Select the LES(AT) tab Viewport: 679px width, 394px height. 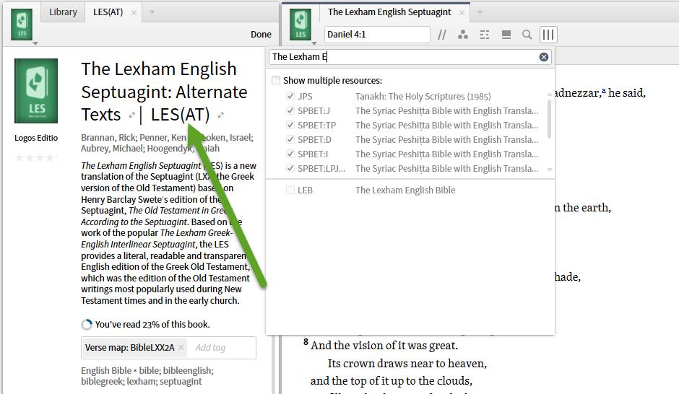108,12
